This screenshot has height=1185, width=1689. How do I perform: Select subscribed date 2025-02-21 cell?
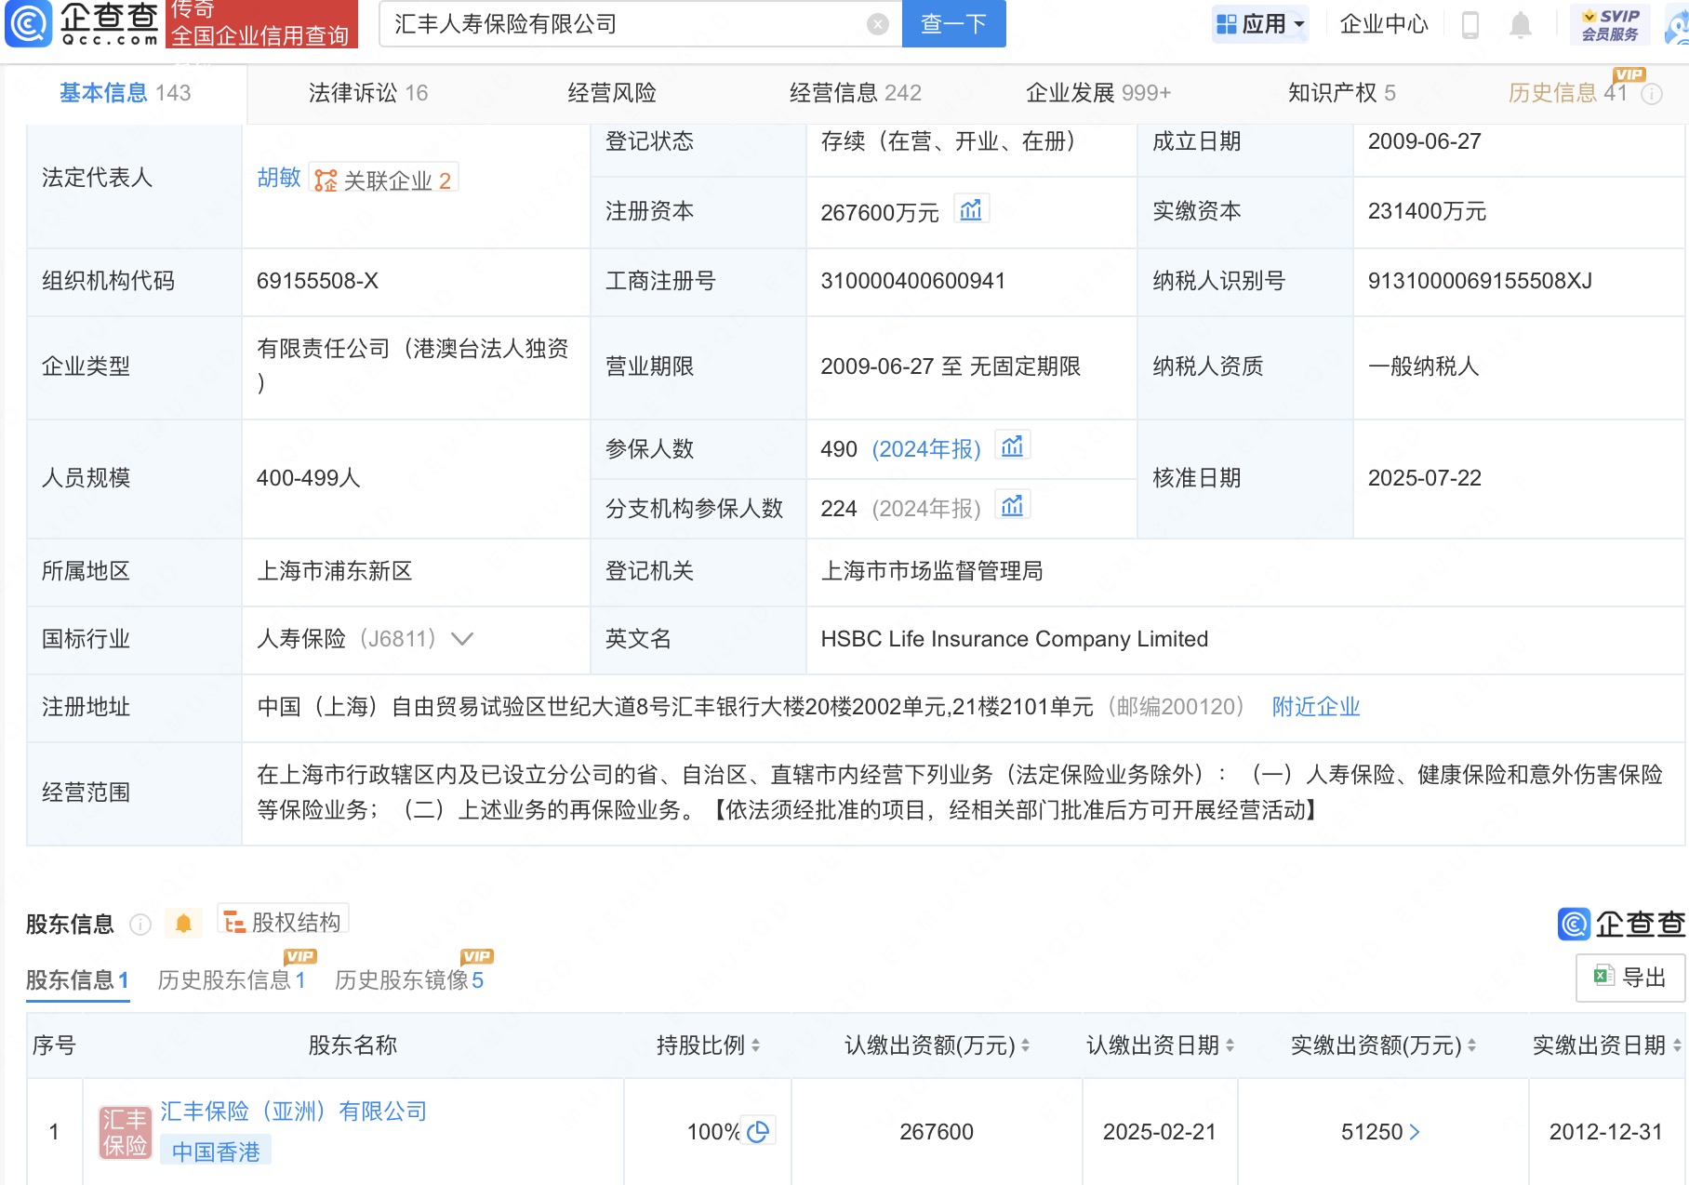point(1159,1132)
